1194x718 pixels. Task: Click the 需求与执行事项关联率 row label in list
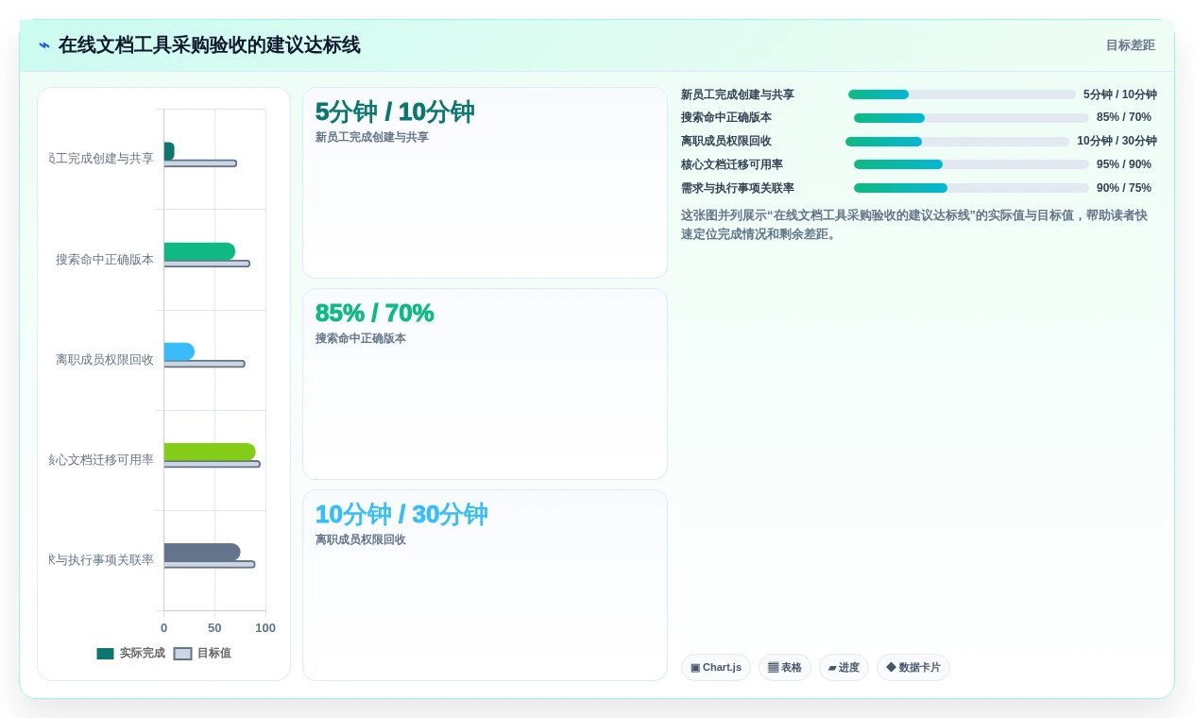(738, 188)
